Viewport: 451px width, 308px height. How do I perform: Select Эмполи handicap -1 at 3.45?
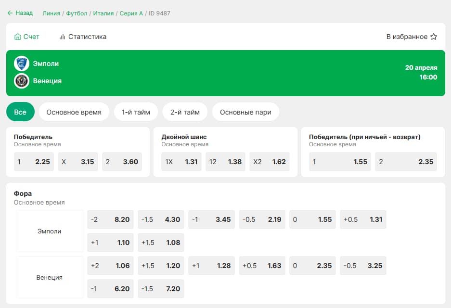click(211, 219)
